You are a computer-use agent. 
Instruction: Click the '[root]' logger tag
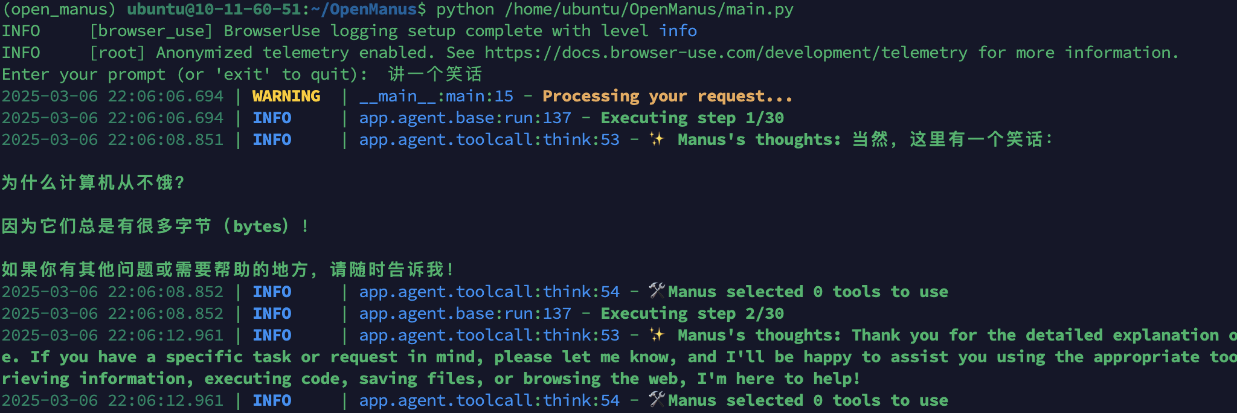(117, 53)
